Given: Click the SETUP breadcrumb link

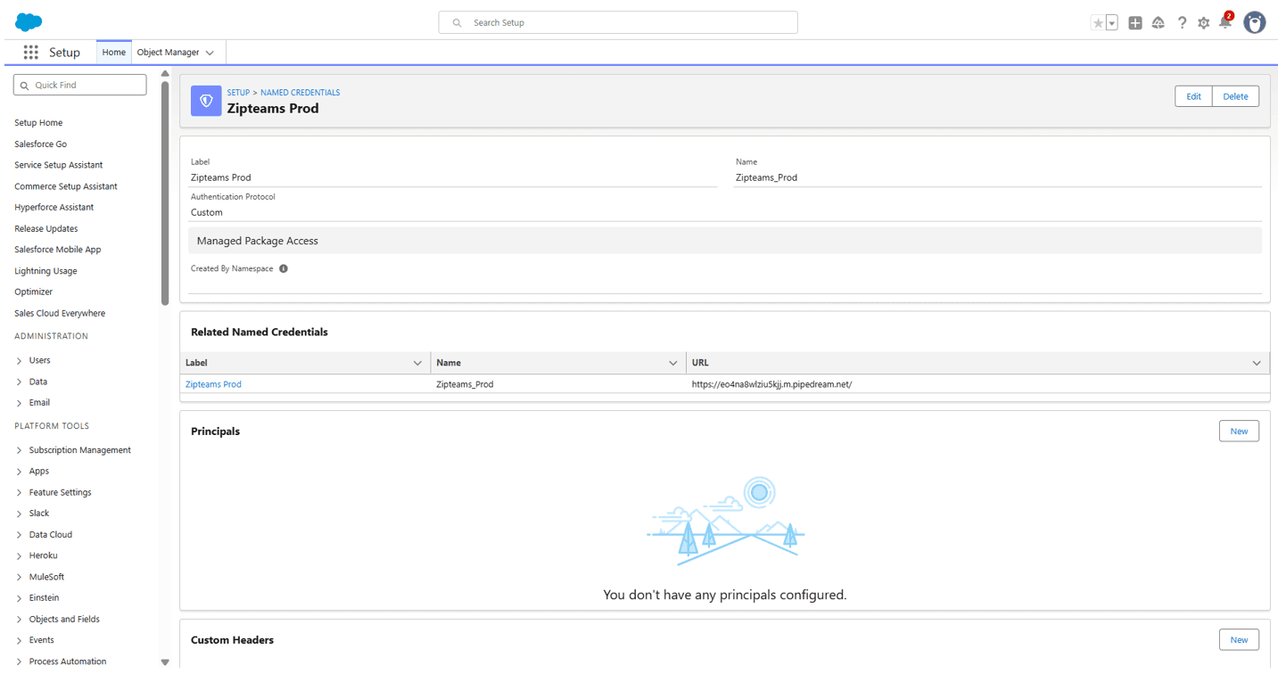Looking at the screenshot, I should point(238,93).
